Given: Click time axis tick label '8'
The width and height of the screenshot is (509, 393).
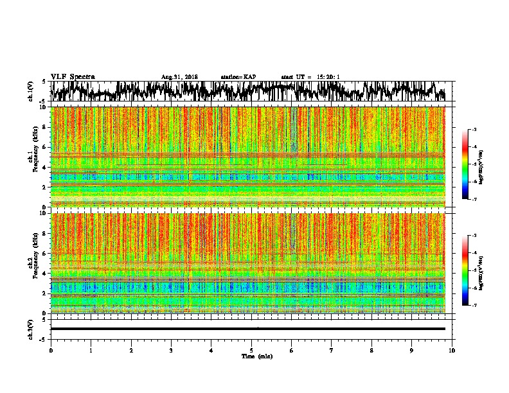Looking at the screenshot, I should (371, 351).
